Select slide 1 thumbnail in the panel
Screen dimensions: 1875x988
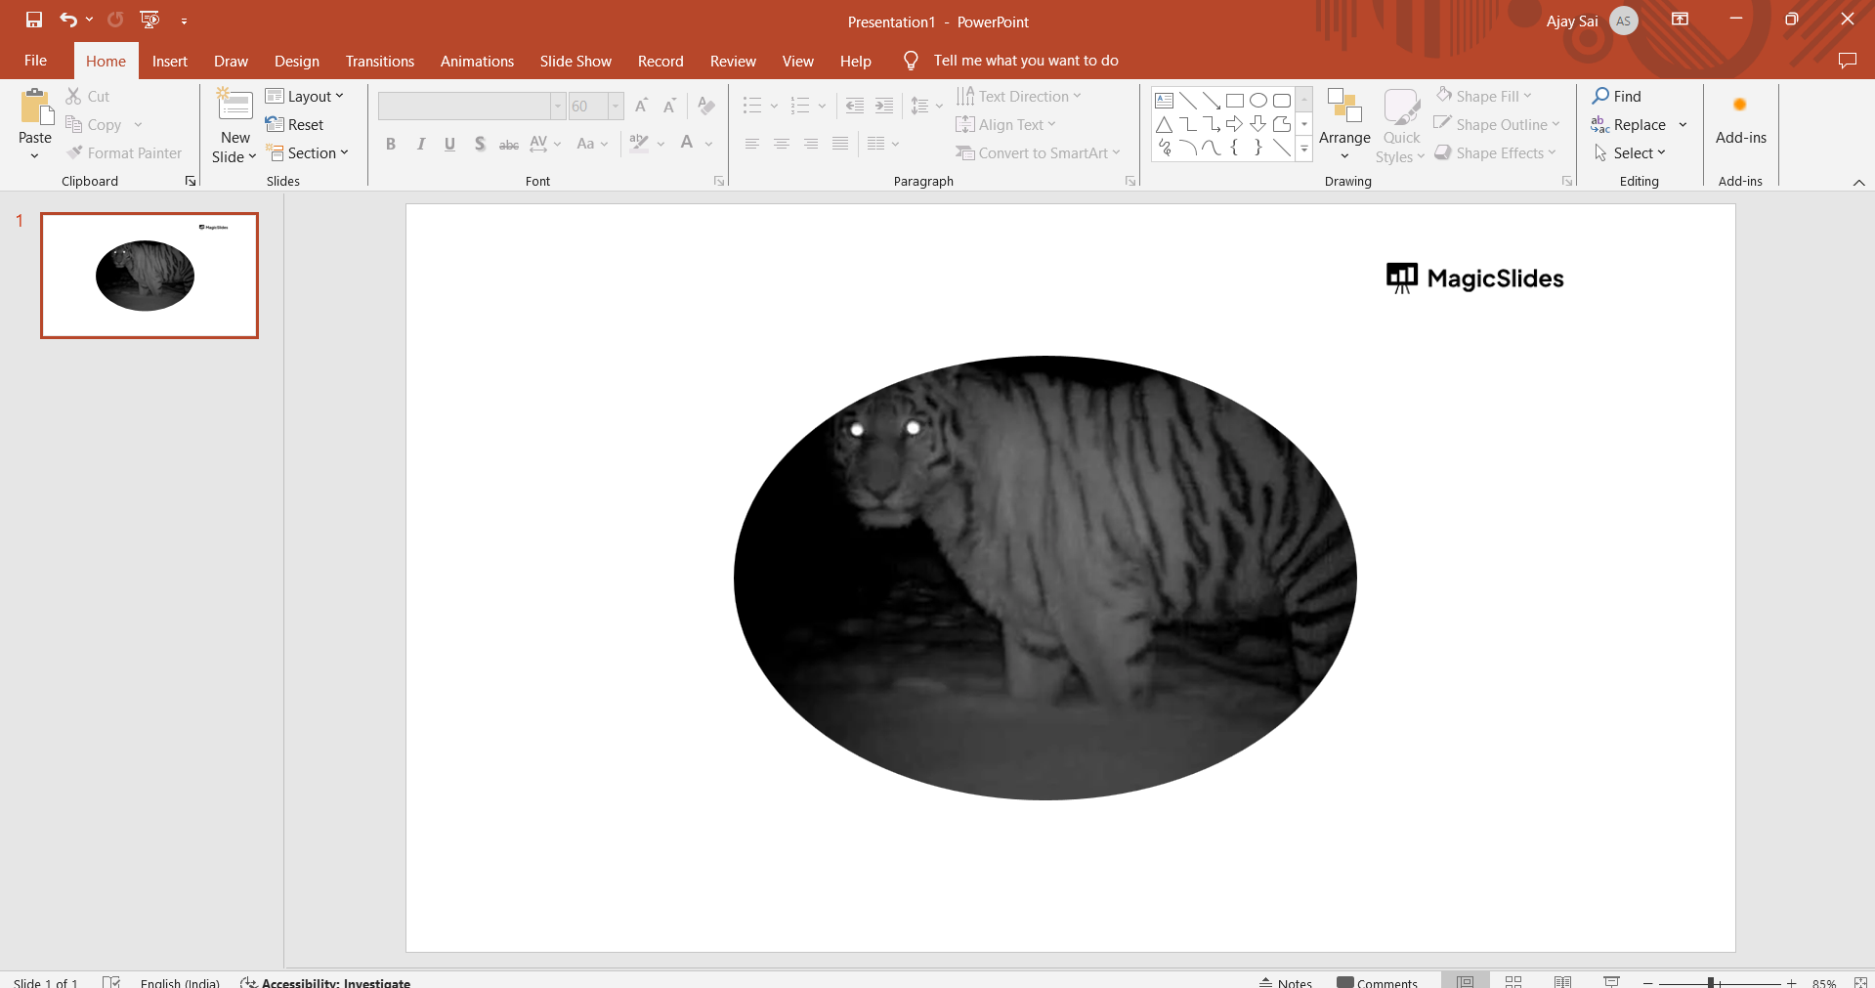pyautogui.click(x=149, y=276)
